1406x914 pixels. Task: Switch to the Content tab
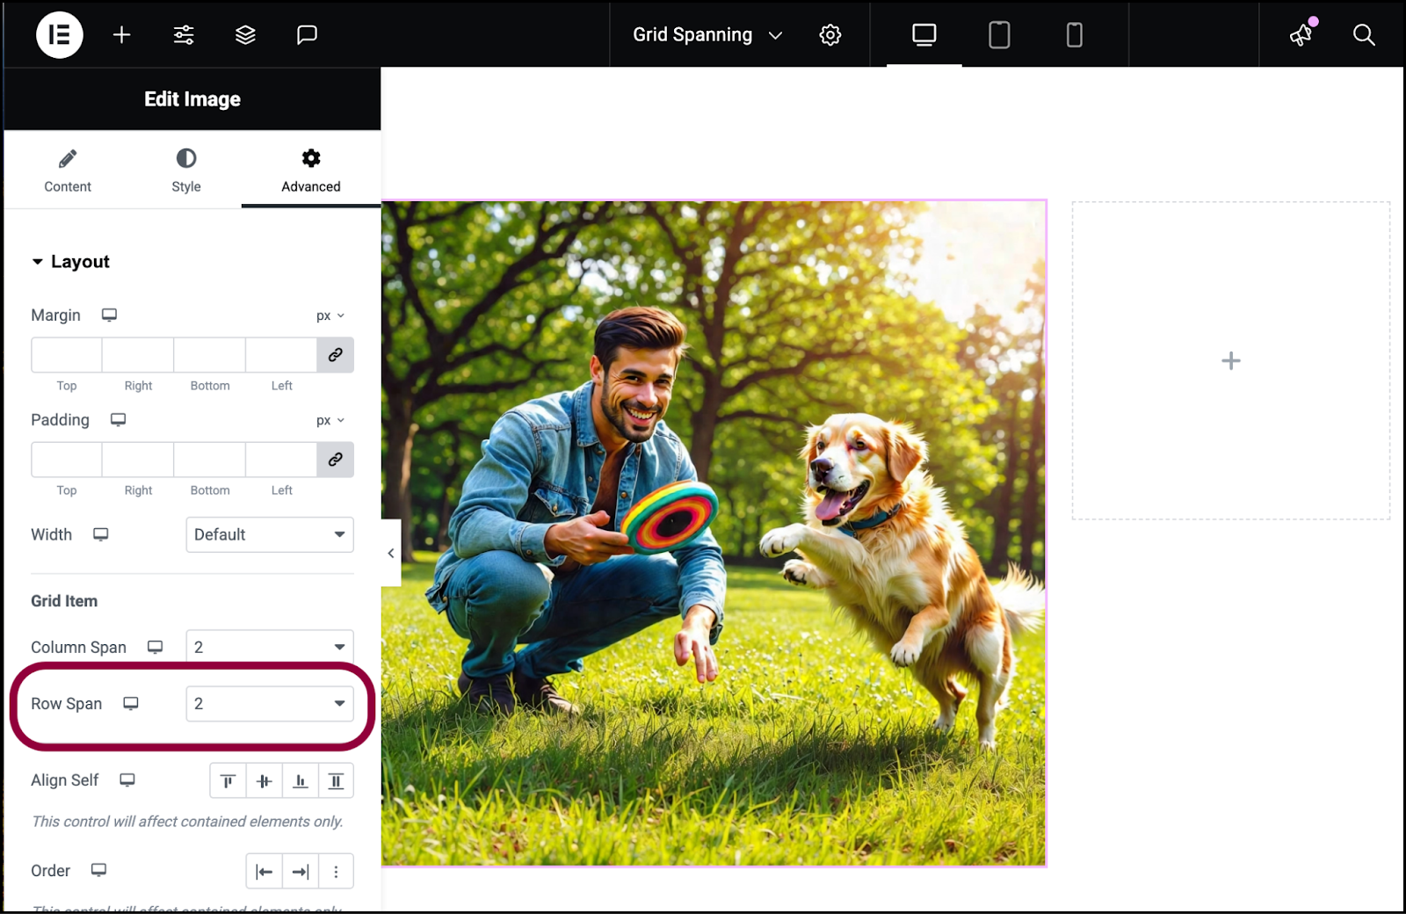tap(68, 170)
